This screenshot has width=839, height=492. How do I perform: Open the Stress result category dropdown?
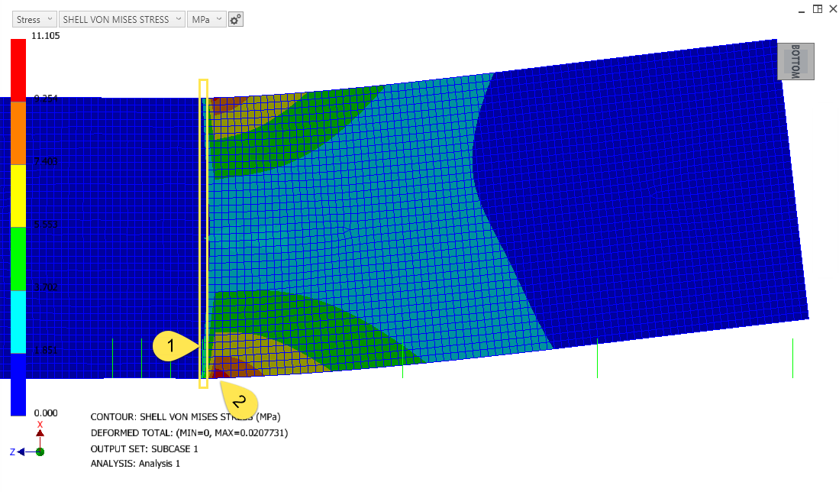34,18
